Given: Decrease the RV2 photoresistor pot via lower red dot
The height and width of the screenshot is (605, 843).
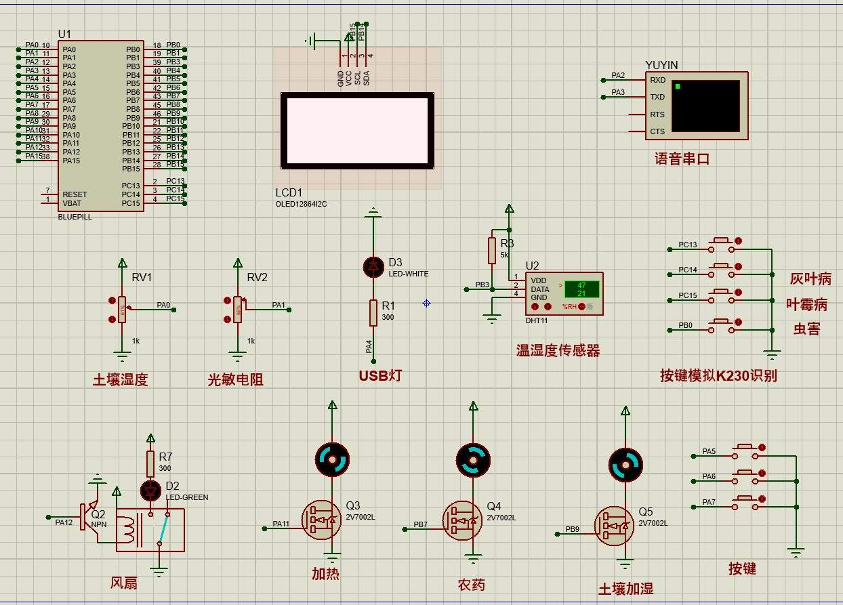Looking at the screenshot, I should point(227,319).
